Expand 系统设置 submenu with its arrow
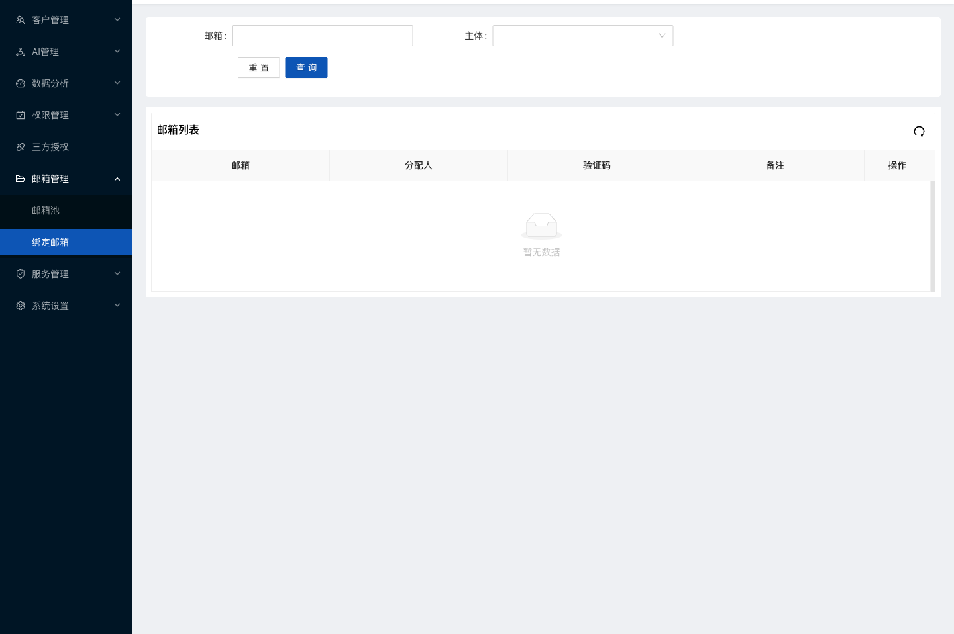The width and height of the screenshot is (954, 634). tap(117, 305)
